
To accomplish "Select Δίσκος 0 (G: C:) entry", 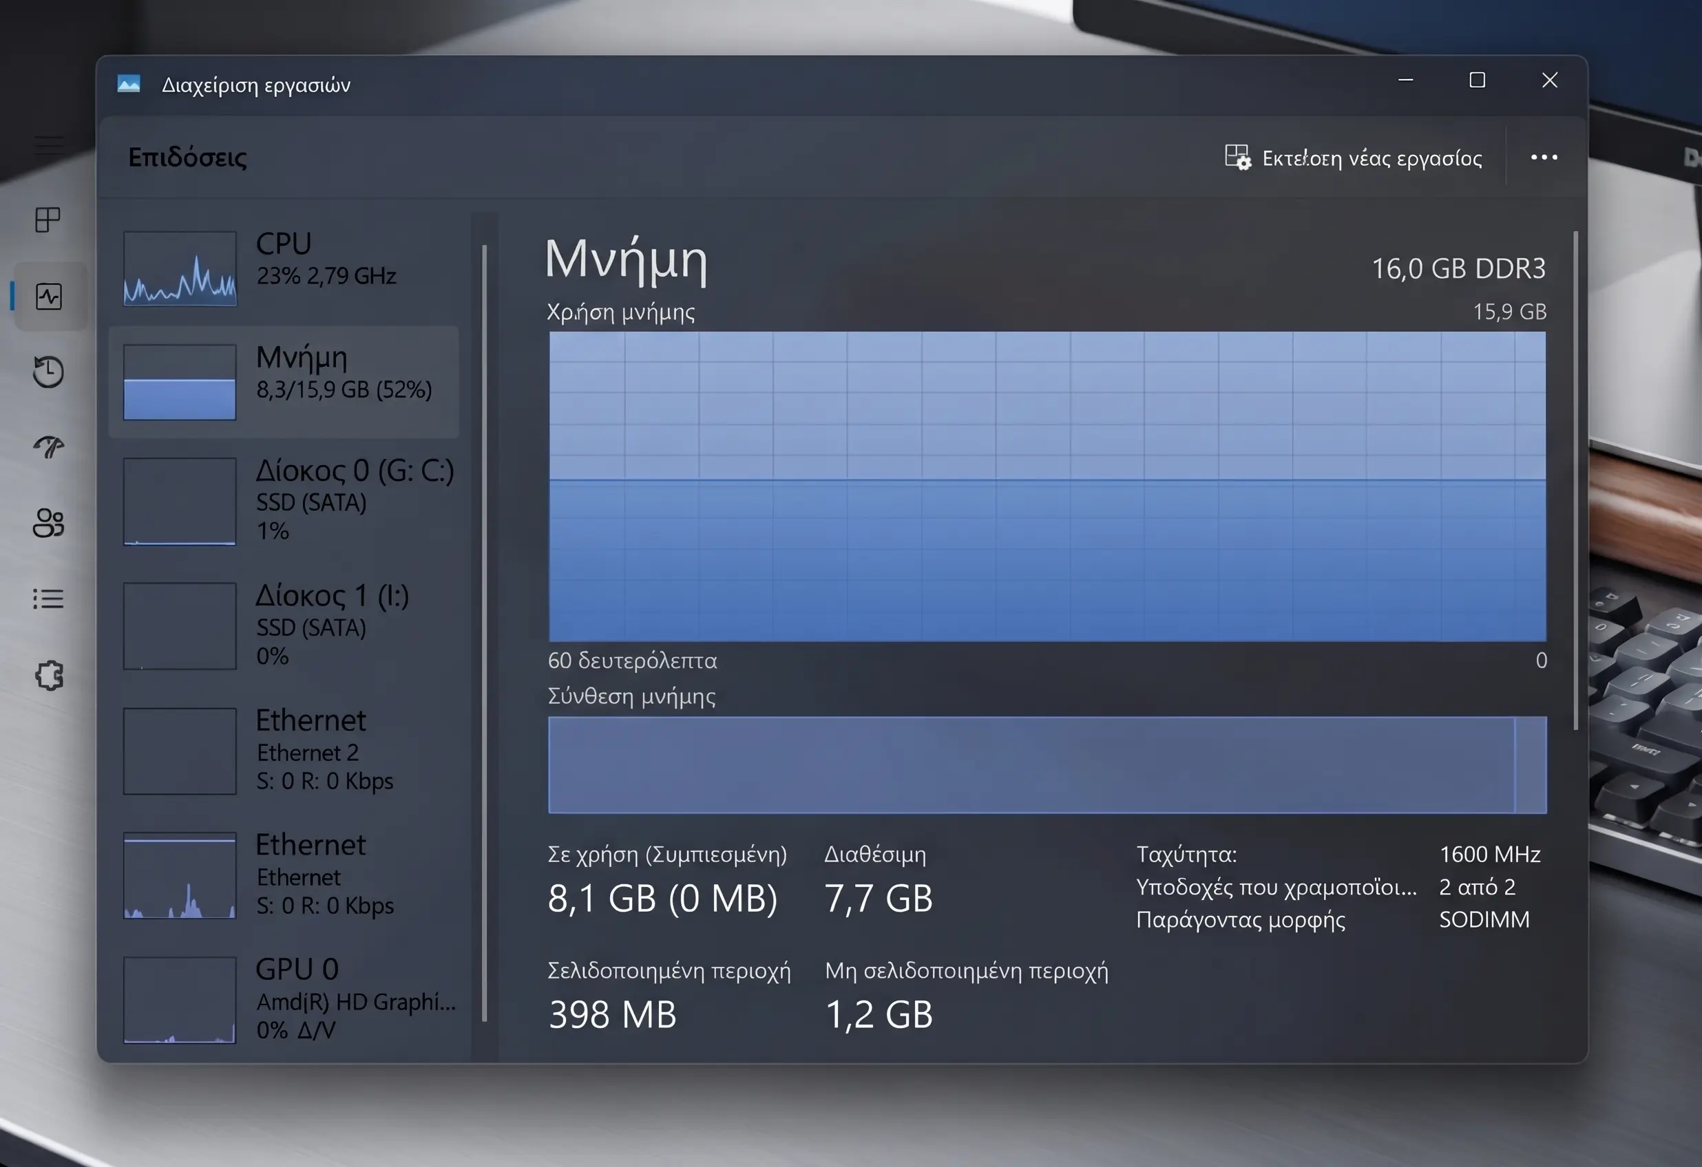I will click(284, 501).
